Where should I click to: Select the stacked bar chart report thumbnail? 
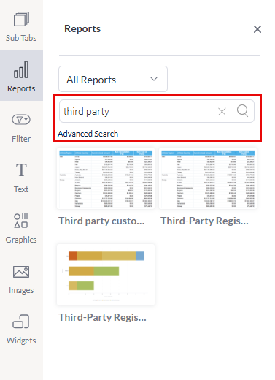pos(106,275)
